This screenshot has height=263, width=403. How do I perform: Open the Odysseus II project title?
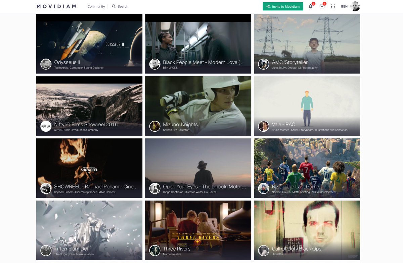(67, 62)
